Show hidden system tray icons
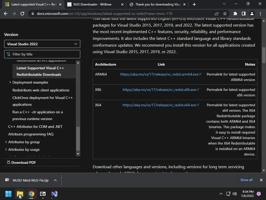 [x=221, y=194]
